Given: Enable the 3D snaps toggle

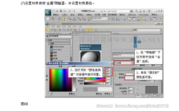Looking at the screenshot, I should pyautogui.click(x=70, y=19).
